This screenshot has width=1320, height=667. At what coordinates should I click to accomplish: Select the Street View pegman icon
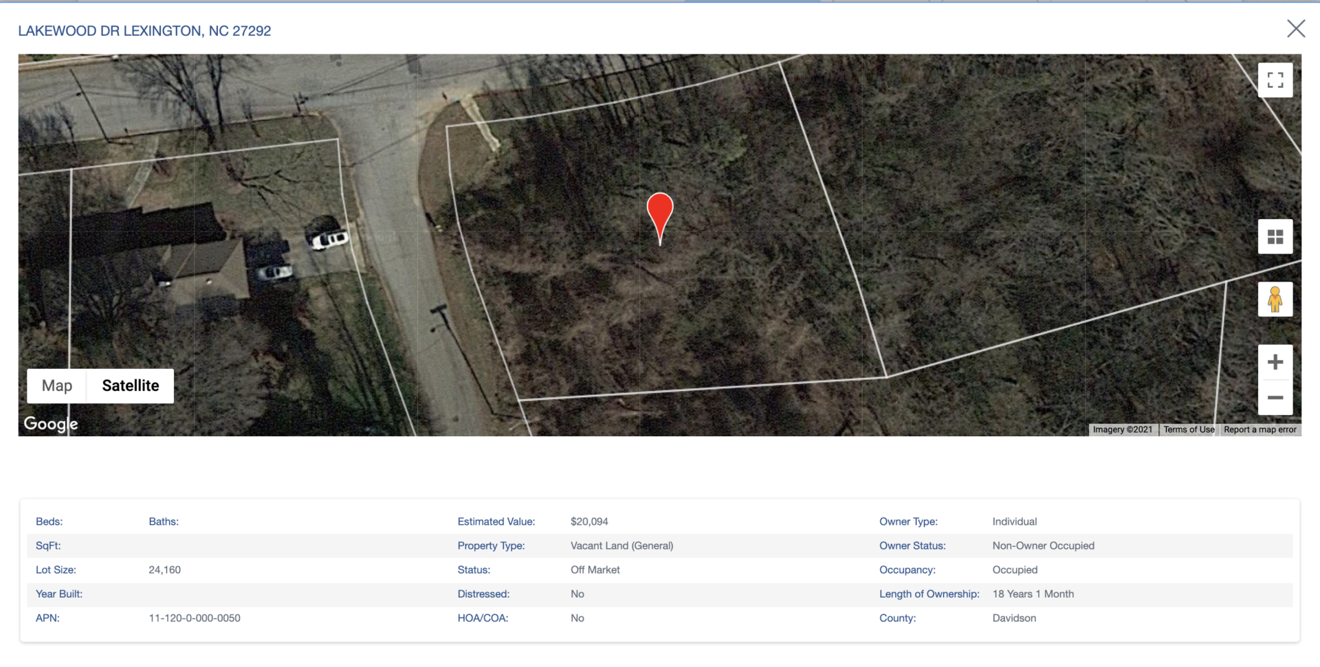[1275, 299]
